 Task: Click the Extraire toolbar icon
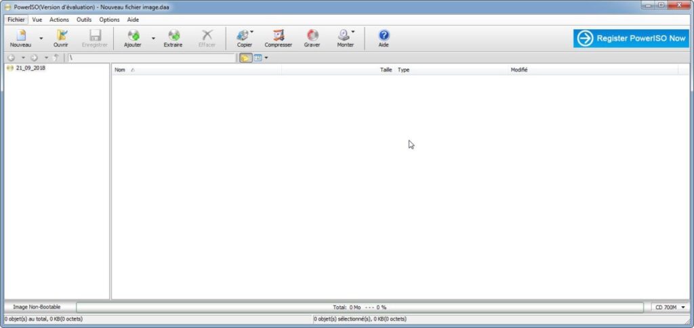[173, 35]
